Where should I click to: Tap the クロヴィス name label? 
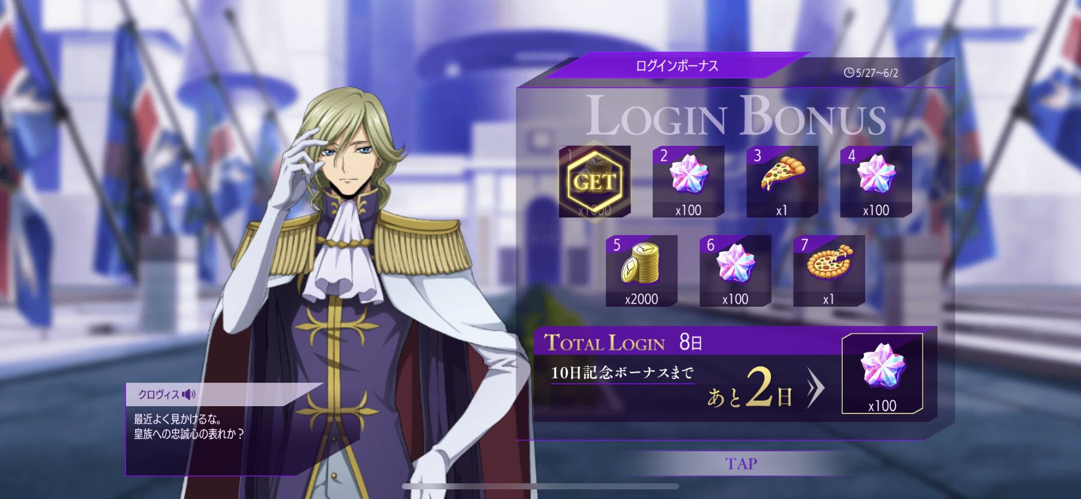[x=158, y=395]
